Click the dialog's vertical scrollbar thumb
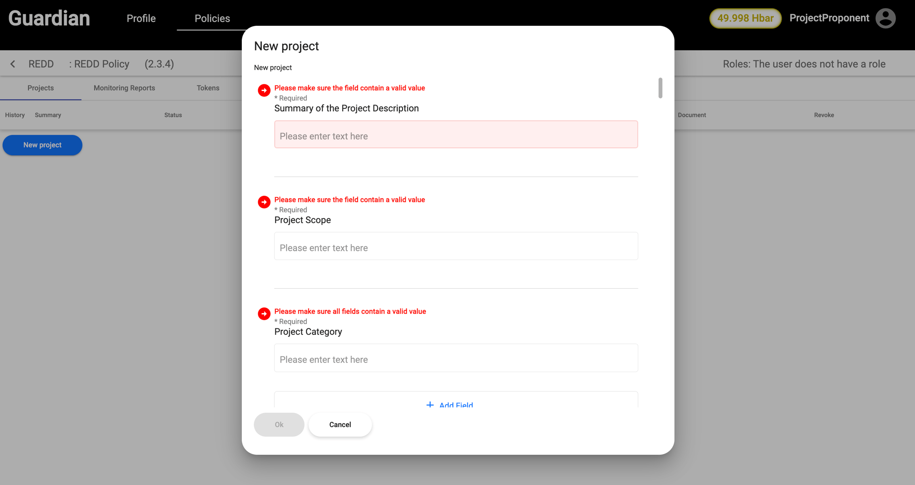The height and width of the screenshot is (485, 915). pyautogui.click(x=660, y=88)
